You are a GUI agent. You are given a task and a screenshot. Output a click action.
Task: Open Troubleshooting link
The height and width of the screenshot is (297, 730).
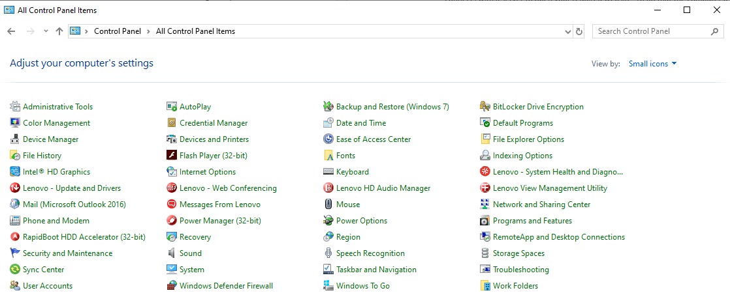[521, 270]
